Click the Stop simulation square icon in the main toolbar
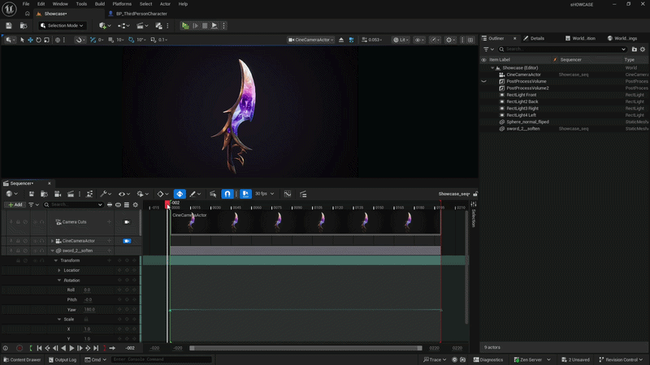 click(205, 26)
